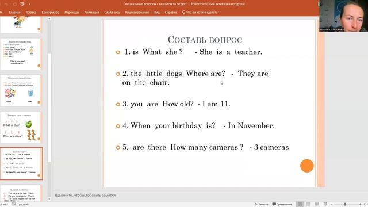Switch to Reading view icon
Screen dimensions: 368x207
click(317, 204)
